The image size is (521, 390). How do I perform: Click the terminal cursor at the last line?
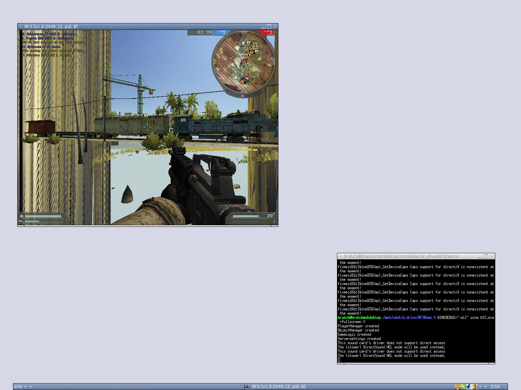pos(339,360)
